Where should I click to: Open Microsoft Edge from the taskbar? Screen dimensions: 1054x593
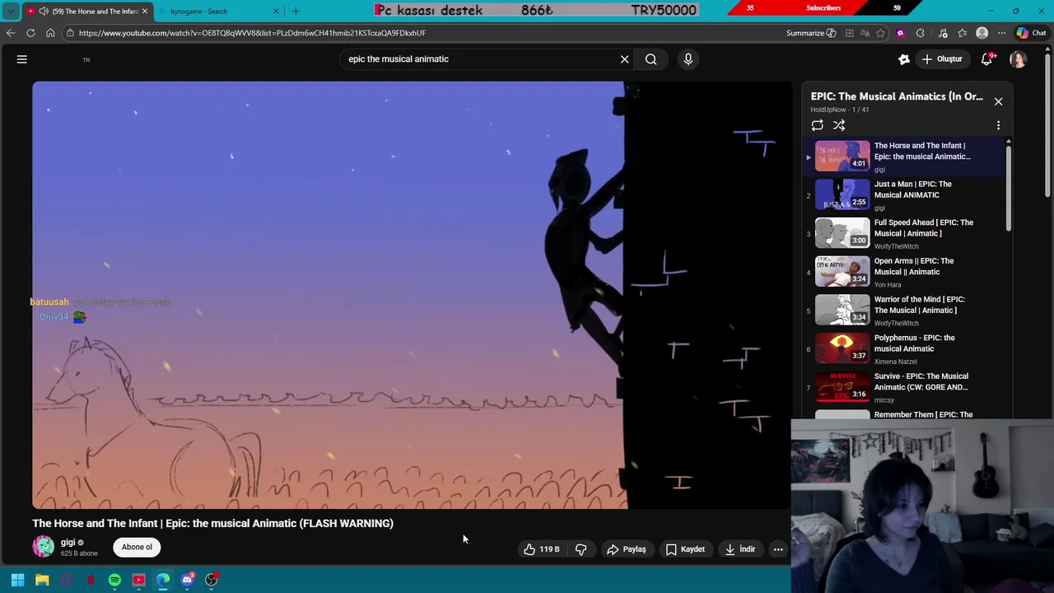click(x=163, y=580)
